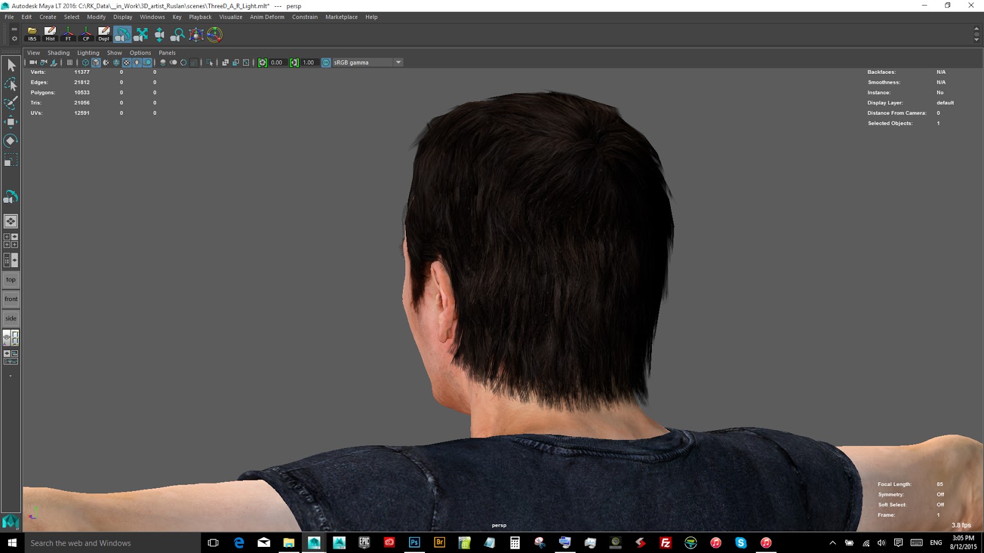Switch to the side view layout button
984x553 pixels.
[x=10, y=318]
